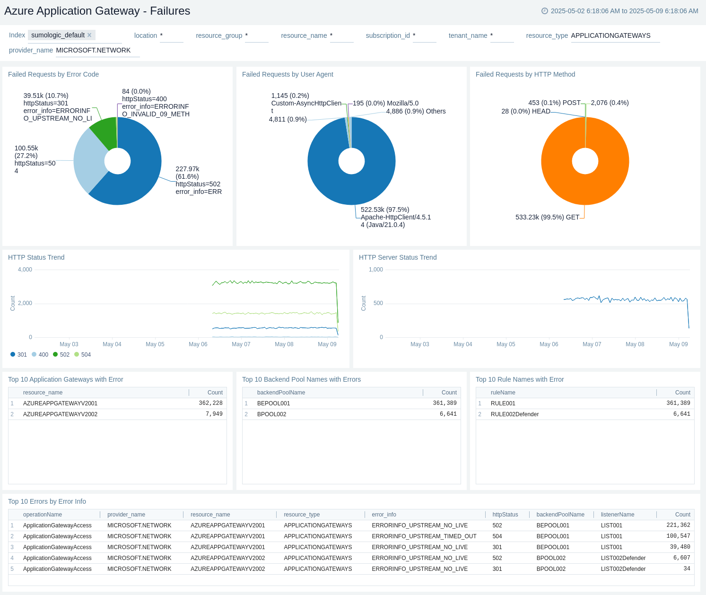
Task: Click the Failed Requests by HTTP Method panel title
Action: tap(525, 74)
